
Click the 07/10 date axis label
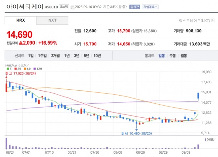point(49,152)
